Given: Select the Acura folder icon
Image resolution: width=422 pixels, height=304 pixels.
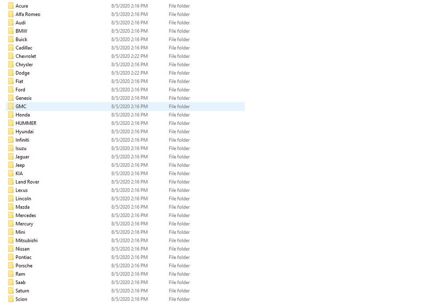Looking at the screenshot, I should point(11,6).
